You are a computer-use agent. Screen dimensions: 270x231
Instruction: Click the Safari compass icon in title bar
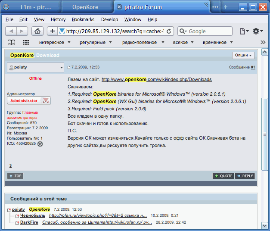(x=6, y=7)
